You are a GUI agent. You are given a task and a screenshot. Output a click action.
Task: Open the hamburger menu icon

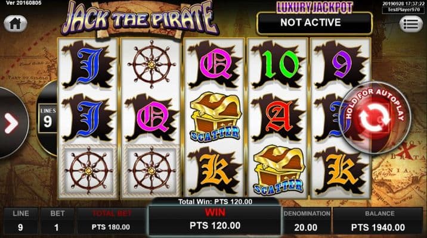(411, 24)
